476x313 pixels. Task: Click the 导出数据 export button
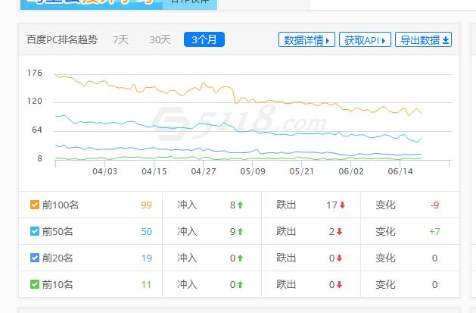coord(424,40)
